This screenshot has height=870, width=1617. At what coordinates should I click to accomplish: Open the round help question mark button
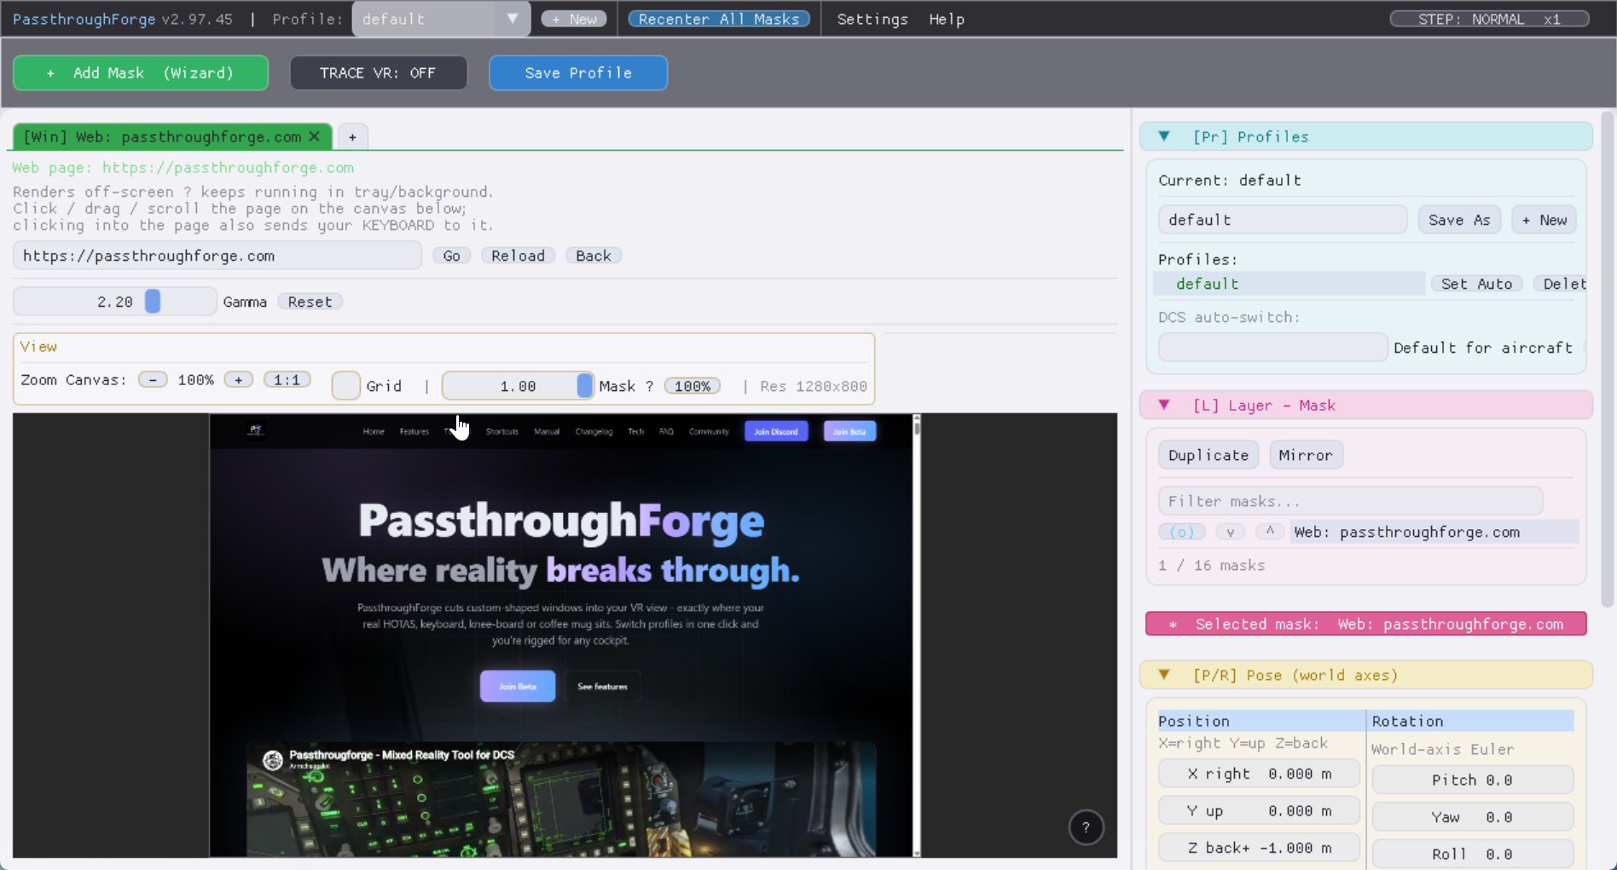tap(1086, 827)
